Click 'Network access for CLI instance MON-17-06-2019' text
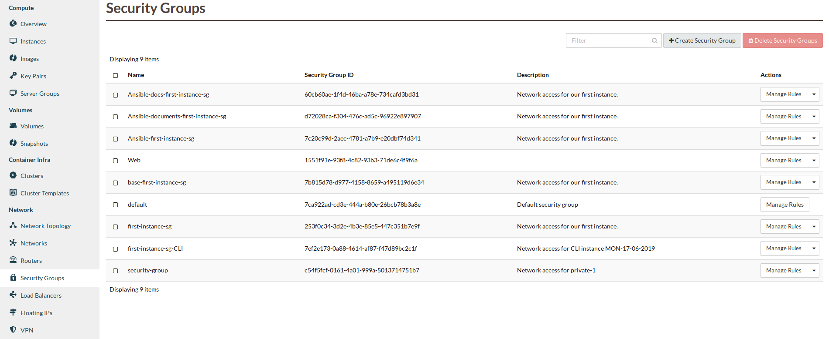Viewport: 829px width, 339px height. tap(586, 248)
